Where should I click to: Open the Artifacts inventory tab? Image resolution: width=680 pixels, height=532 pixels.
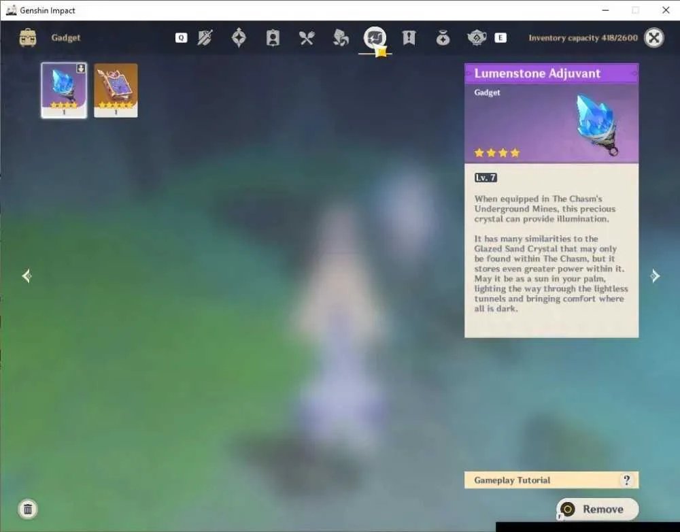tap(239, 37)
